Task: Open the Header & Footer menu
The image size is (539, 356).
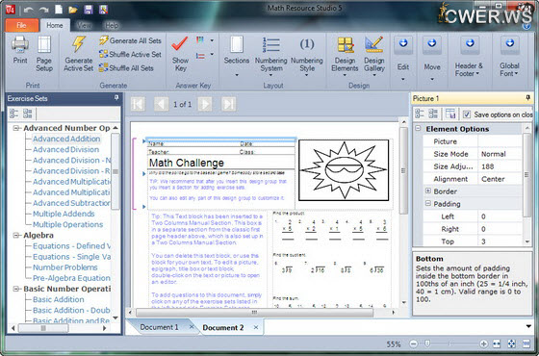Action: [470, 57]
